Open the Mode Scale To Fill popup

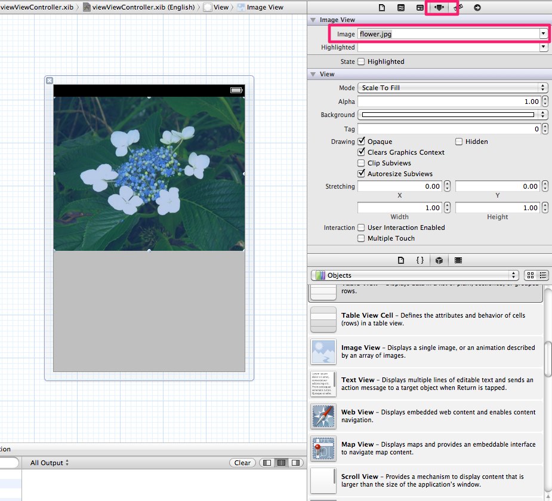pyautogui.click(x=453, y=88)
